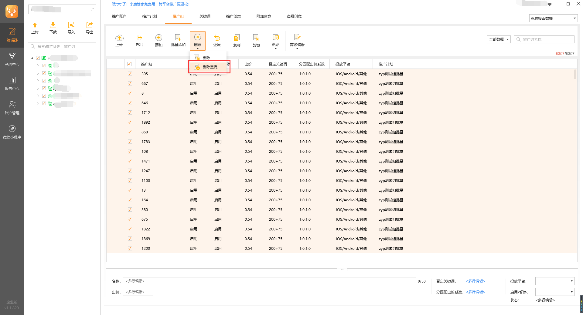
Task: Switch to the 高级创意 tab
Action: point(294,16)
